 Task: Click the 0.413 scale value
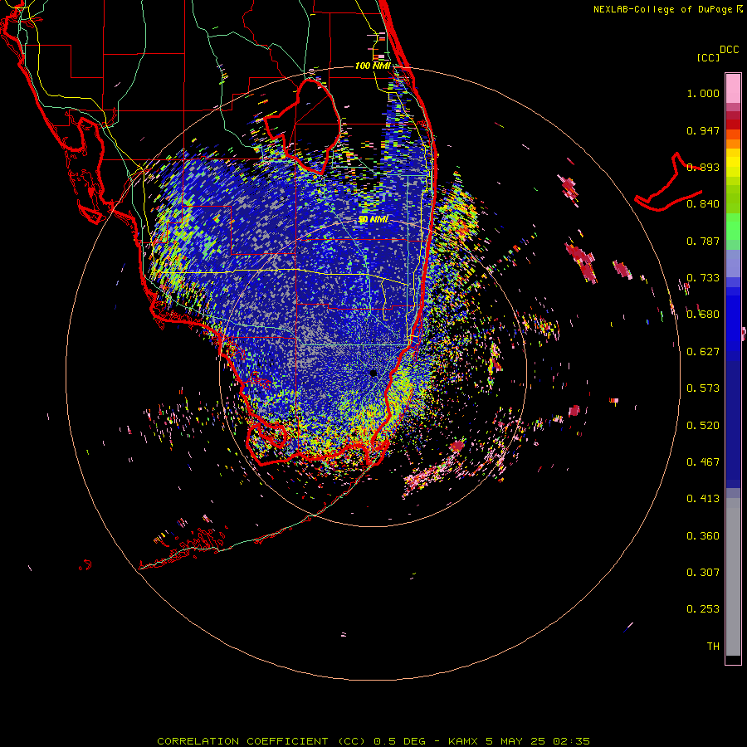703,498
